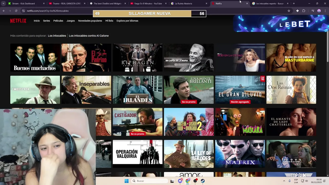Open Discord from the taskbar
This screenshot has height=185, width=329.
[180, 181]
